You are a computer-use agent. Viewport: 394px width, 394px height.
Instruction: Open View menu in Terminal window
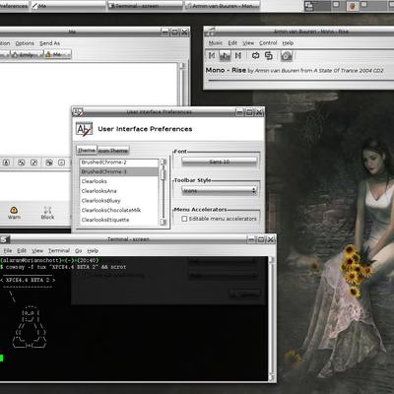point(37,251)
